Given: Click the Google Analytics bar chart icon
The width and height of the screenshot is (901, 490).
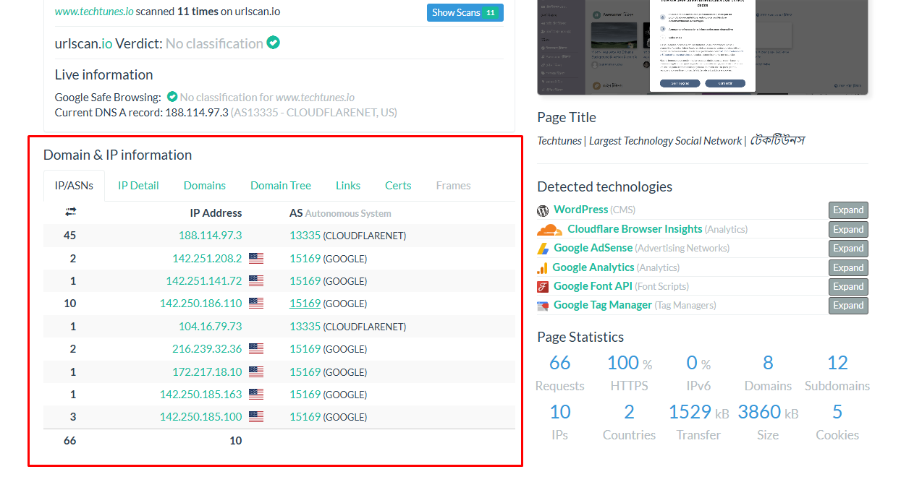Looking at the screenshot, I should 543,267.
